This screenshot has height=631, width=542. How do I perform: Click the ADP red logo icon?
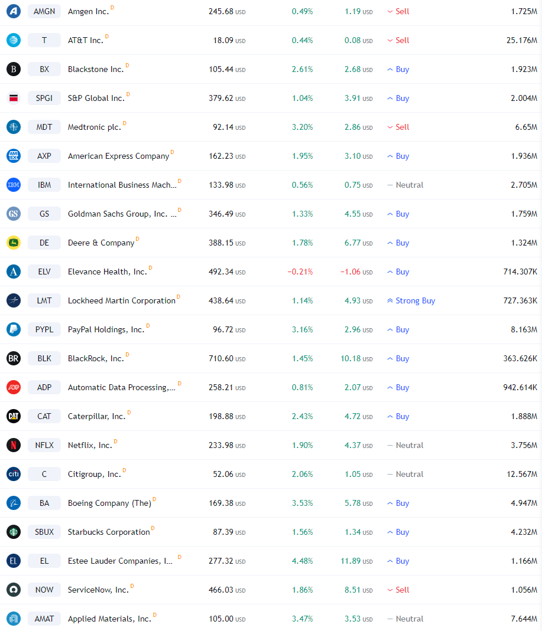13,388
